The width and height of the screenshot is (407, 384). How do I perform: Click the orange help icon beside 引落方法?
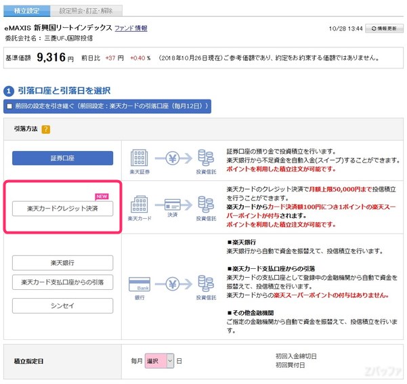tap(46, 129)
